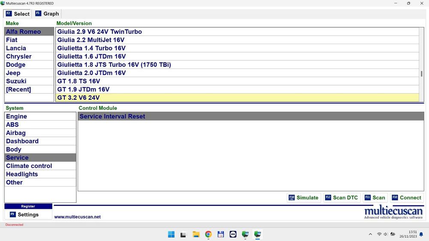Select Alfa Romeo make
The height and width of the screenshot is (241, 429).
(x=29, y=32)
